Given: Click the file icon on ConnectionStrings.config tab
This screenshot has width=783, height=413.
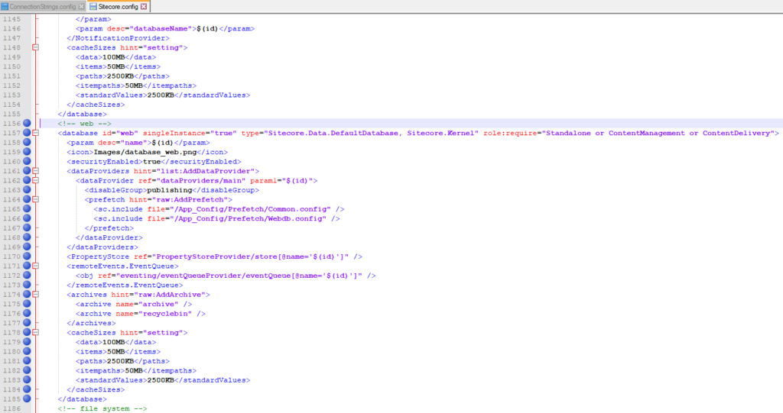Looking at the screenshot, I should [5, 6].
